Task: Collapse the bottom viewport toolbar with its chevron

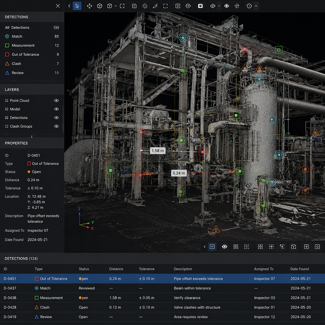Action: (x=205, y=247)
